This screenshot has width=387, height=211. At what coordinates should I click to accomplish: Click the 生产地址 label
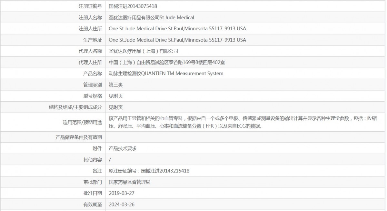[x=93, y=40]
